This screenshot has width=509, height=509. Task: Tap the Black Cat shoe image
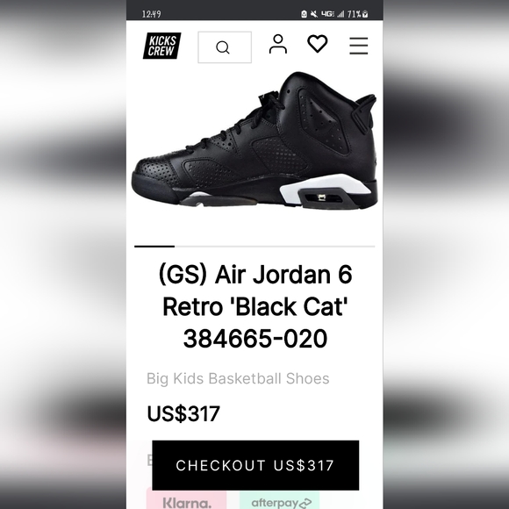254,140
